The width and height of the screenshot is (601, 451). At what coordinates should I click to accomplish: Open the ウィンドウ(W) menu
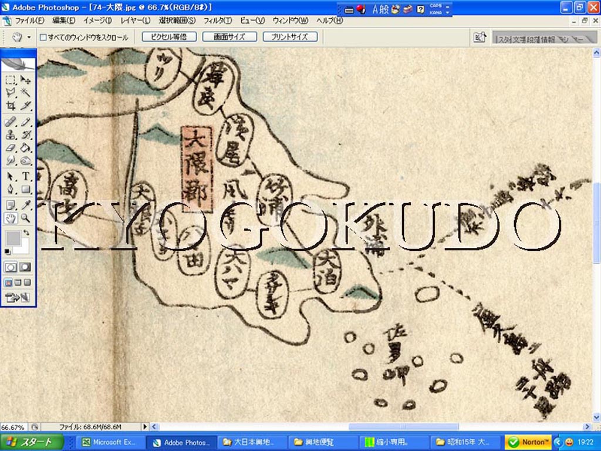[290, 21]
